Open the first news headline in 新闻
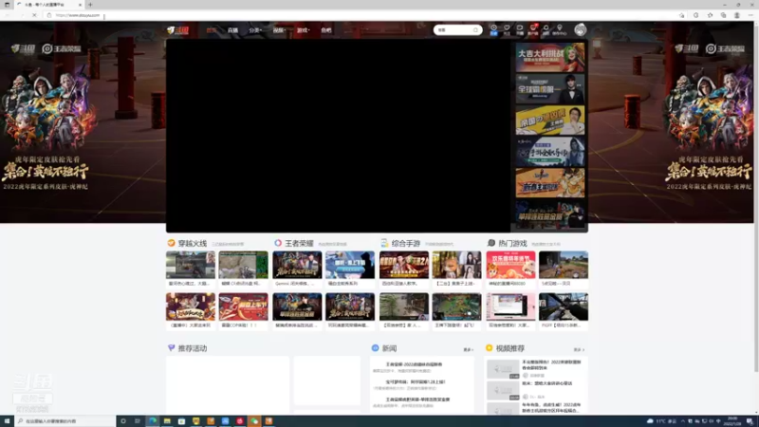The image size is (759, 427). (x=414, y=364)
